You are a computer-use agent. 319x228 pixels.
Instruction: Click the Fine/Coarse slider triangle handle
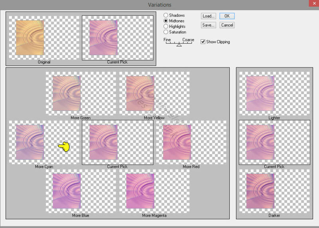(x=179, y=45)
